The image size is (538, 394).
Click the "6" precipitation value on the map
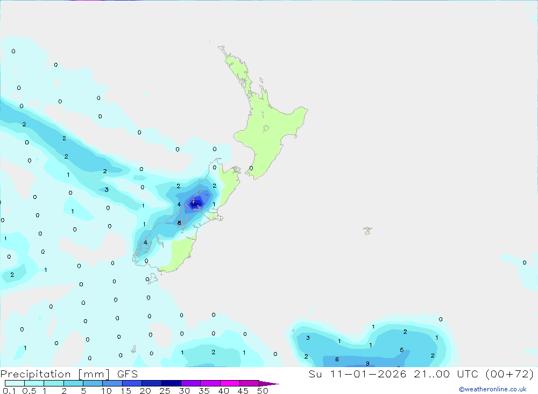(337, 360)
